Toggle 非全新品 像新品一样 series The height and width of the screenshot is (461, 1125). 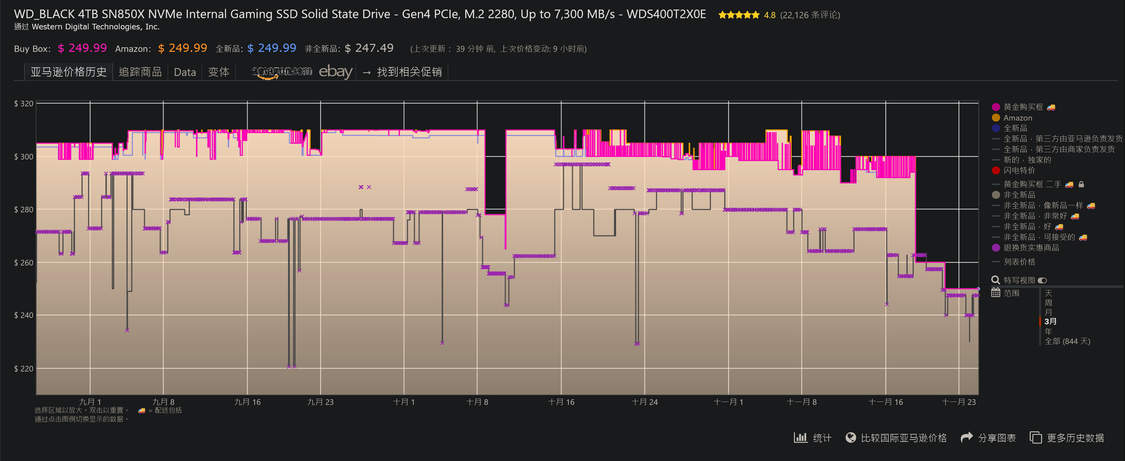[1037, 206]
